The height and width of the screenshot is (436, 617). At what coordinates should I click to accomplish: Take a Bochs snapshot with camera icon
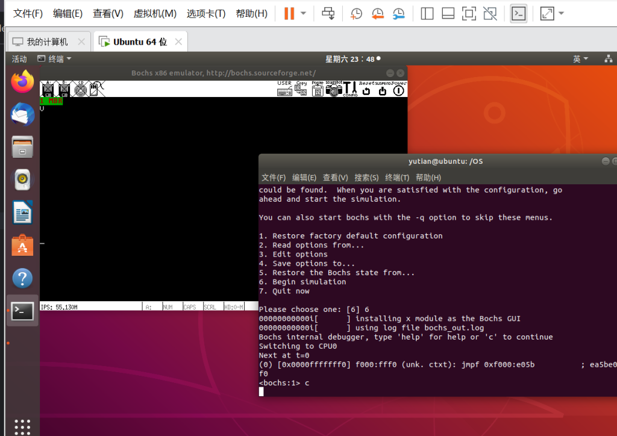click(334, 89)
